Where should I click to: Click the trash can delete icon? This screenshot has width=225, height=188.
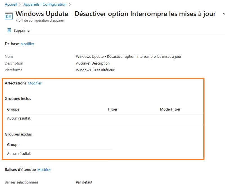point(9,30)
